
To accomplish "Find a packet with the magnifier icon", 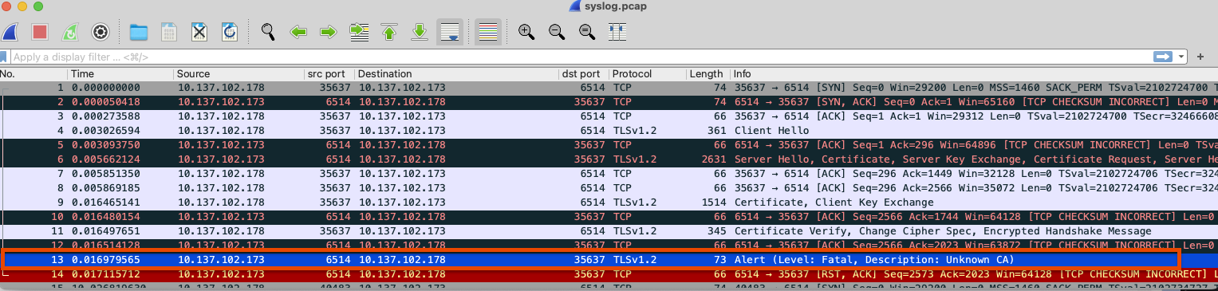I will (268, 32).
